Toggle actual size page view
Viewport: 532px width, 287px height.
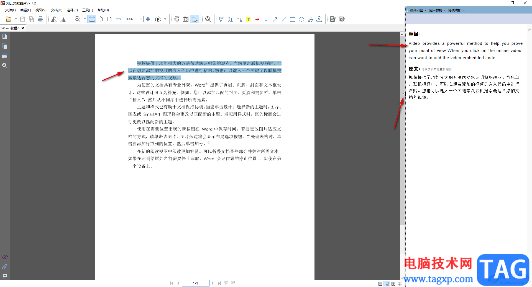92,19
